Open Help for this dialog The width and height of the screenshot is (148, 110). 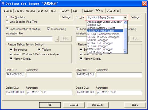pos(135,105)
